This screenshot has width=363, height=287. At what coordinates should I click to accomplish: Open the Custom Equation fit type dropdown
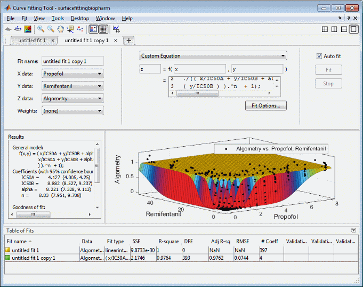[x=213, y=55]
